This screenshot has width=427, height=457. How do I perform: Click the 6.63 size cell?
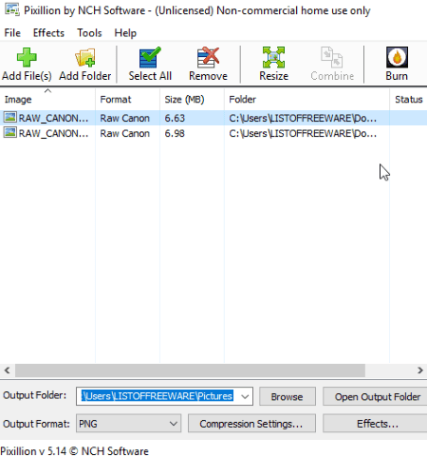[175, 118]
